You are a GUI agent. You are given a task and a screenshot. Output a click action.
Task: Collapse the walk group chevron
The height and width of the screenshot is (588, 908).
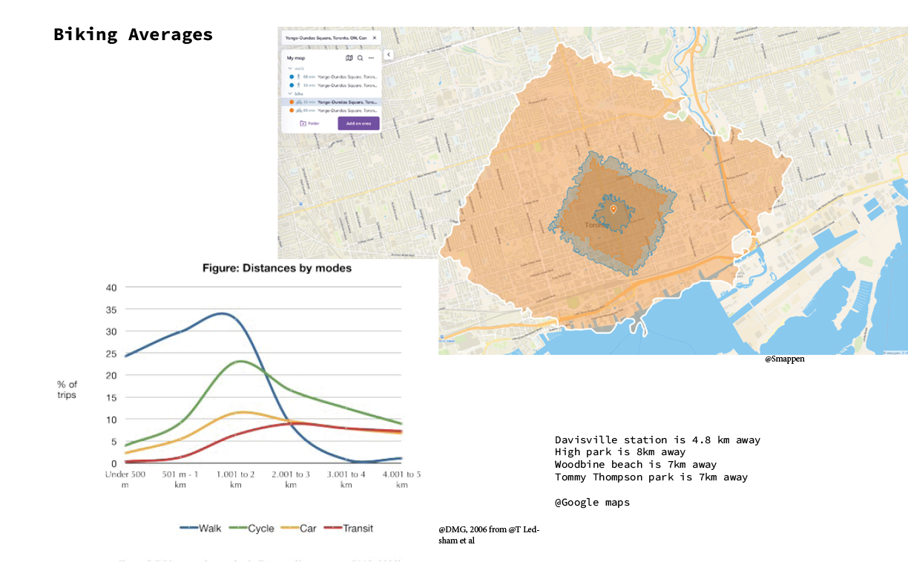(289, 68)
